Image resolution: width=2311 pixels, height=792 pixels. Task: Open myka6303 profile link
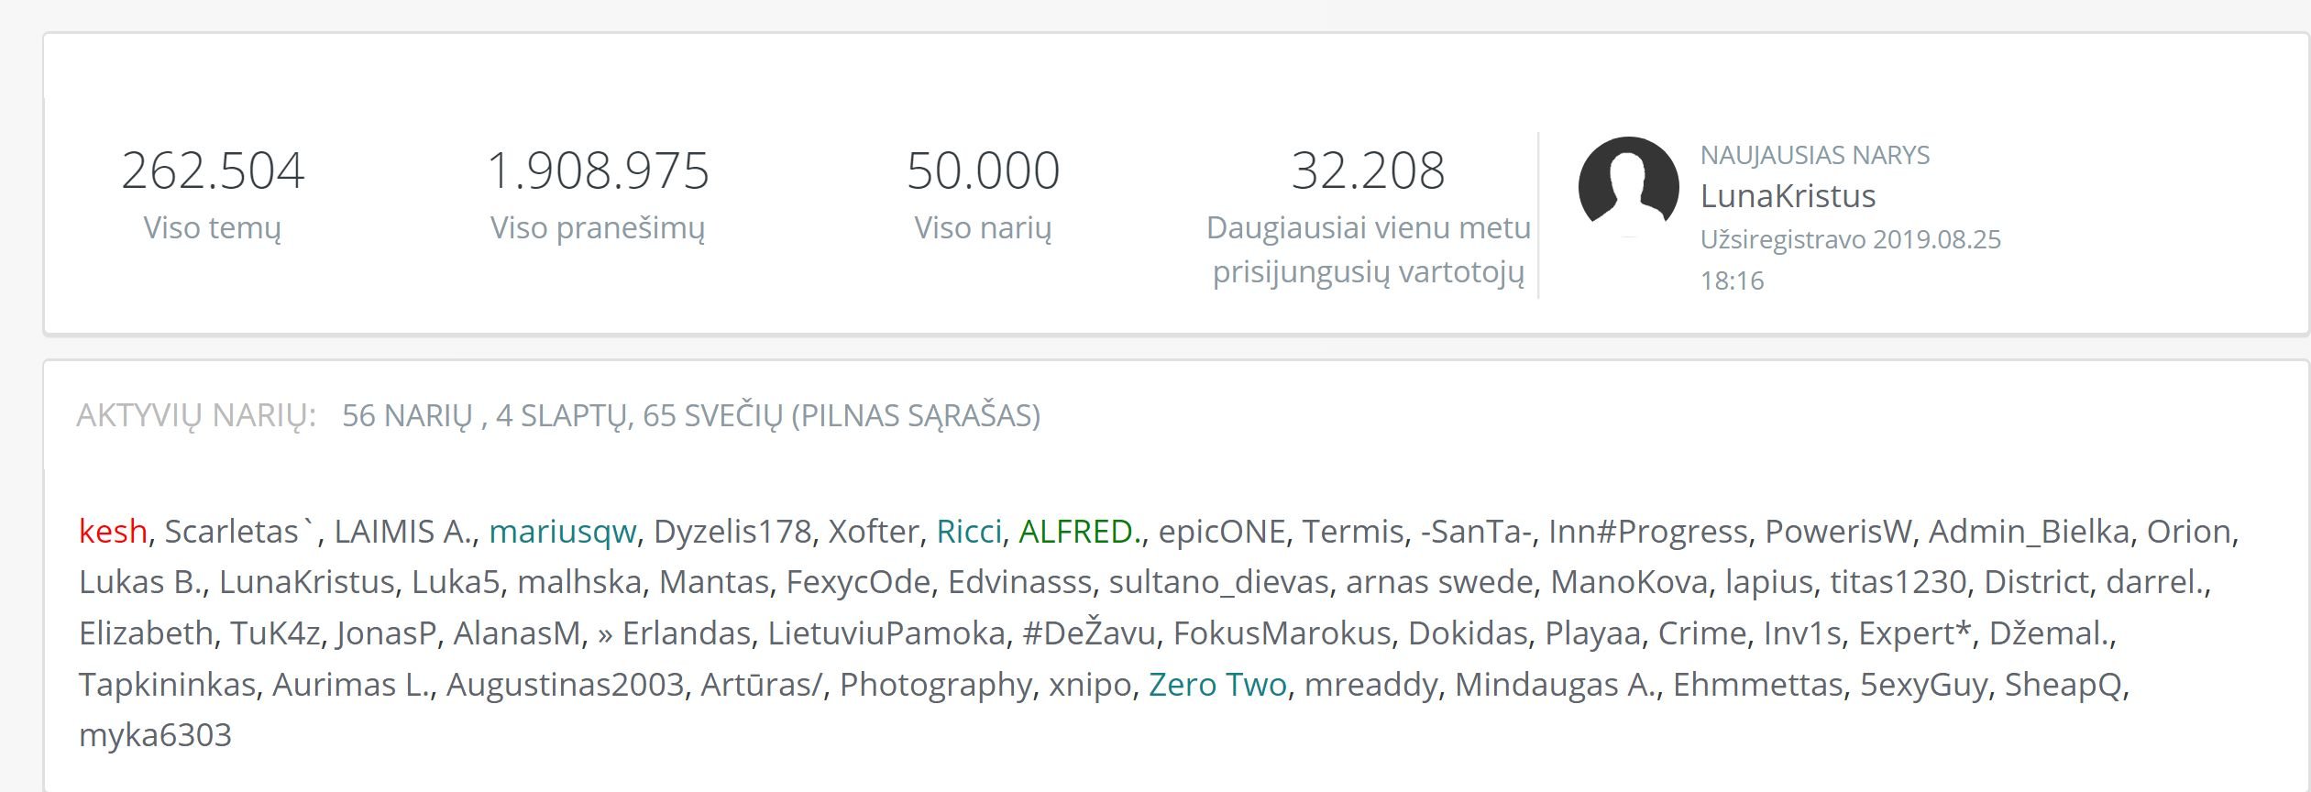click(x=155, y=735)
